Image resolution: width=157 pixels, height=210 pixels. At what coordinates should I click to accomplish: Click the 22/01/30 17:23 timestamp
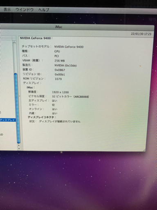click(141, 34)
